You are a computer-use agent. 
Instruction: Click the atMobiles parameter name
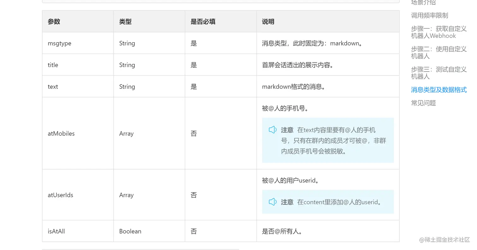coord(61,134)
